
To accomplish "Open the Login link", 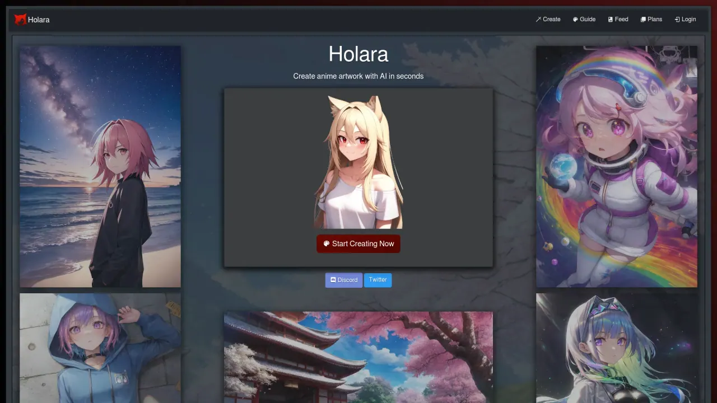I will click(x=685, y=19).
